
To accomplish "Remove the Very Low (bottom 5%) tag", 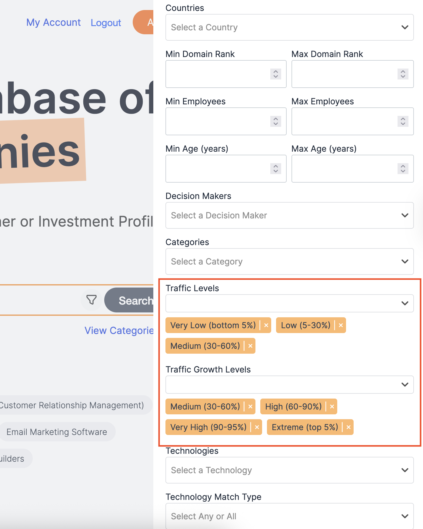I will 266,325.
